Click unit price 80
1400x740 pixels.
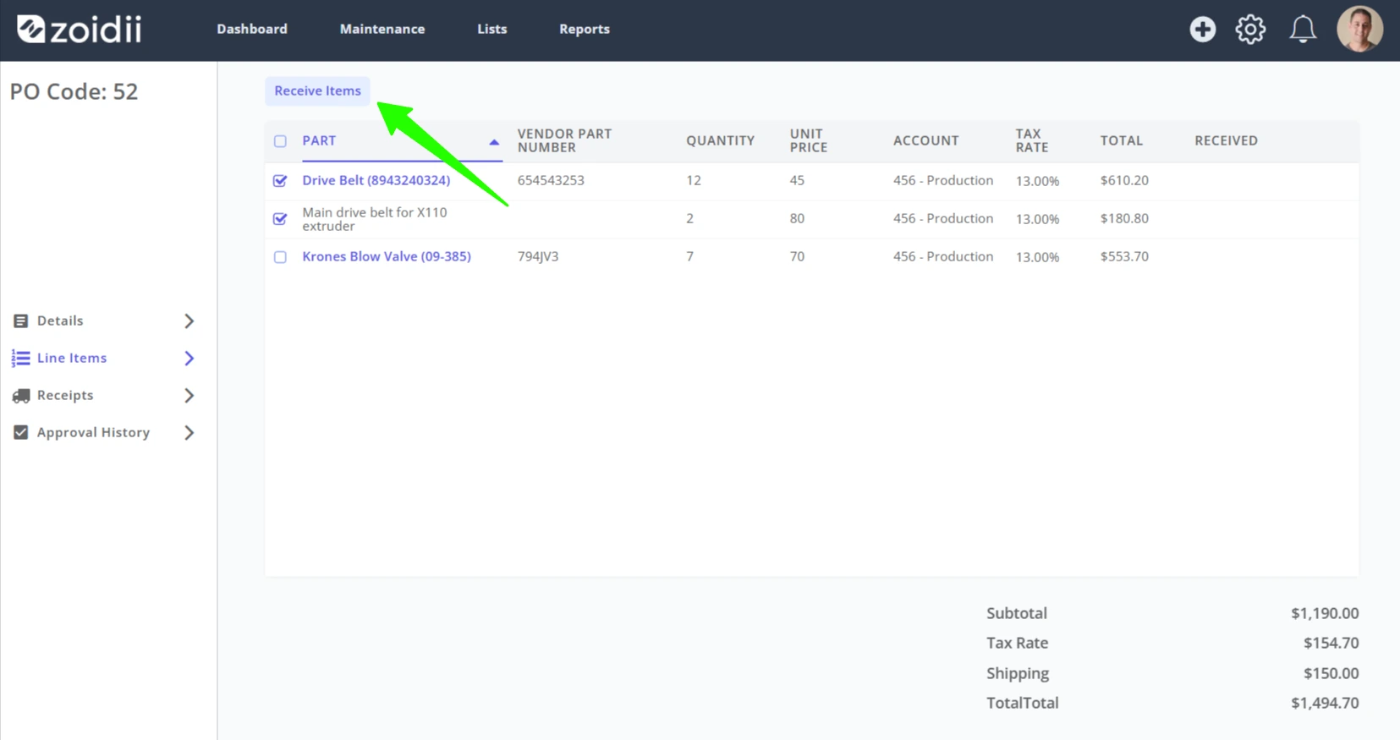point(797,218)
